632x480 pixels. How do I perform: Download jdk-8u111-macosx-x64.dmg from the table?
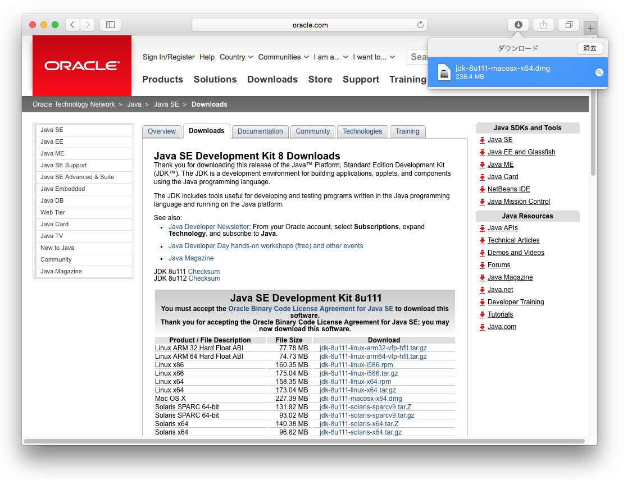[x=361, y=399]
